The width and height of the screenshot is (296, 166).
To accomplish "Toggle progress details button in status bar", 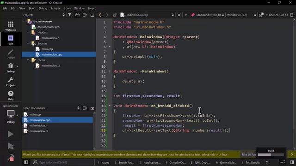I will coord(283,162).
